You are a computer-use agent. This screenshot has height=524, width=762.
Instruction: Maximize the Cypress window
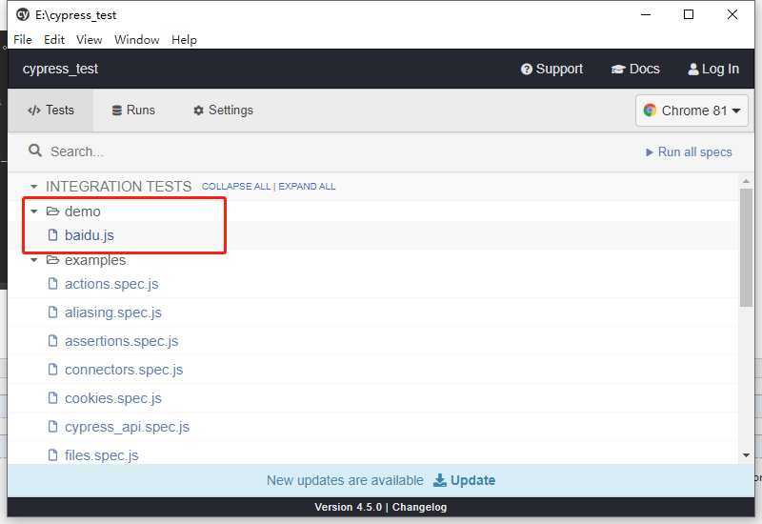(x=688, y=14)
